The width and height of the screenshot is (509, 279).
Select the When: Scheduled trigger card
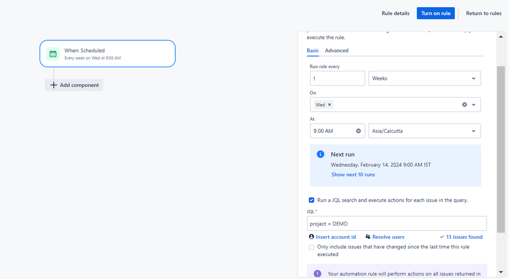(x=108, y=53)
